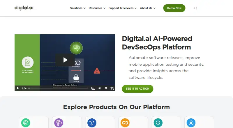Click the light blue cube product icon
Viewport: 233px width, 128px height.
click(x=191, y=123)
